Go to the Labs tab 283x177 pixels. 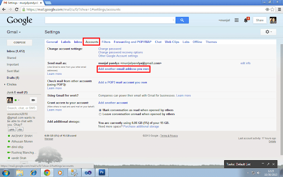point(186,42)
